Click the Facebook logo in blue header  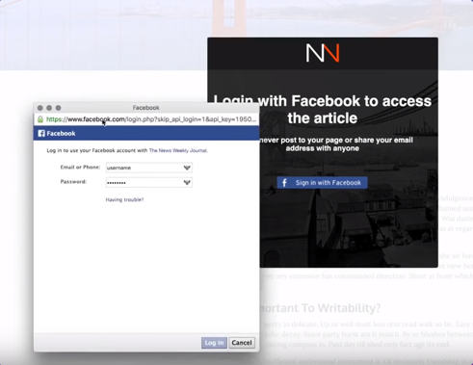[x=41, y=133]
